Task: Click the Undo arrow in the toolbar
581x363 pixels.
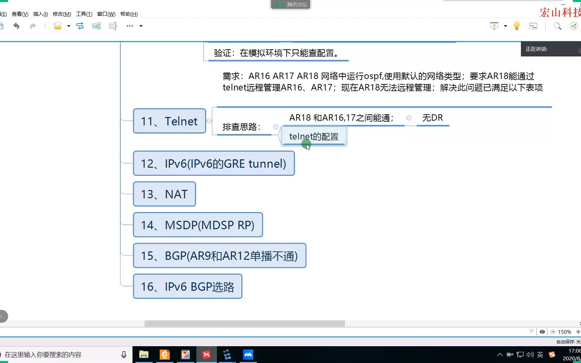Action: click(x=16, y=26)
